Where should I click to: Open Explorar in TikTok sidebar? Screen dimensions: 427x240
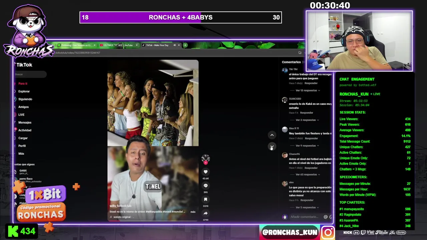(24, 91)
